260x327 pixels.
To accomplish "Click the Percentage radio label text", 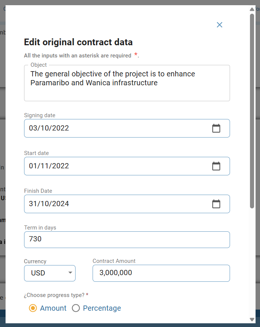I will [102, 308].
